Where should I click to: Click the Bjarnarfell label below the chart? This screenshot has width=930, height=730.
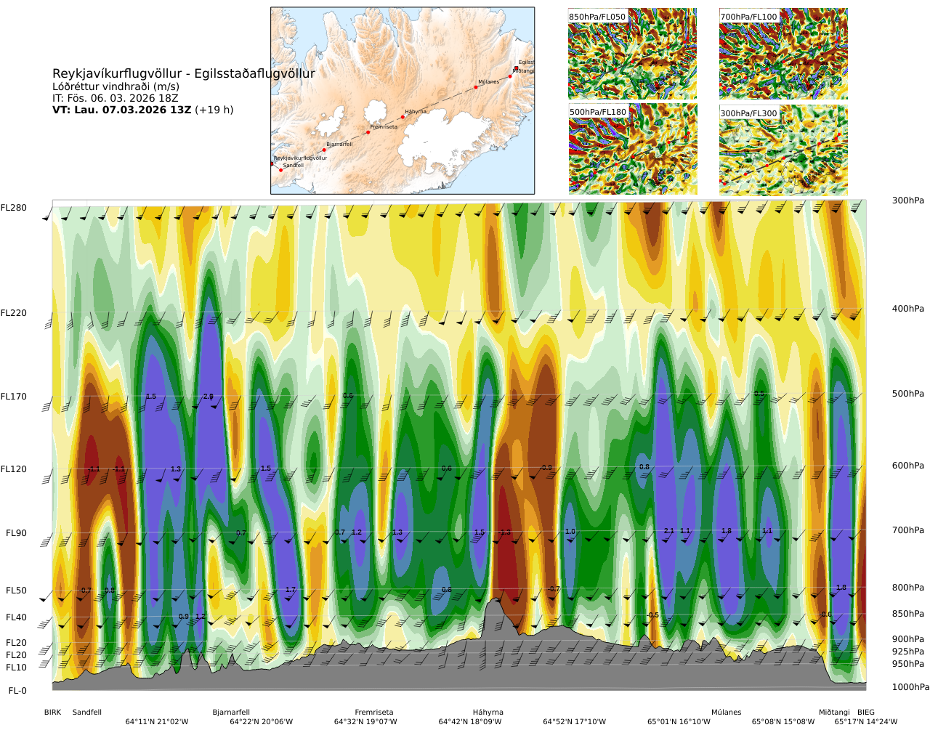coord(231,713)
